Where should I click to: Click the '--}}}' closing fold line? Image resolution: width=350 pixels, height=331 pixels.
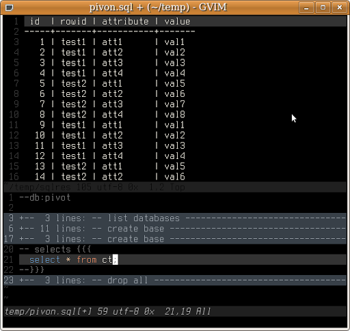(x=31, y=270)
